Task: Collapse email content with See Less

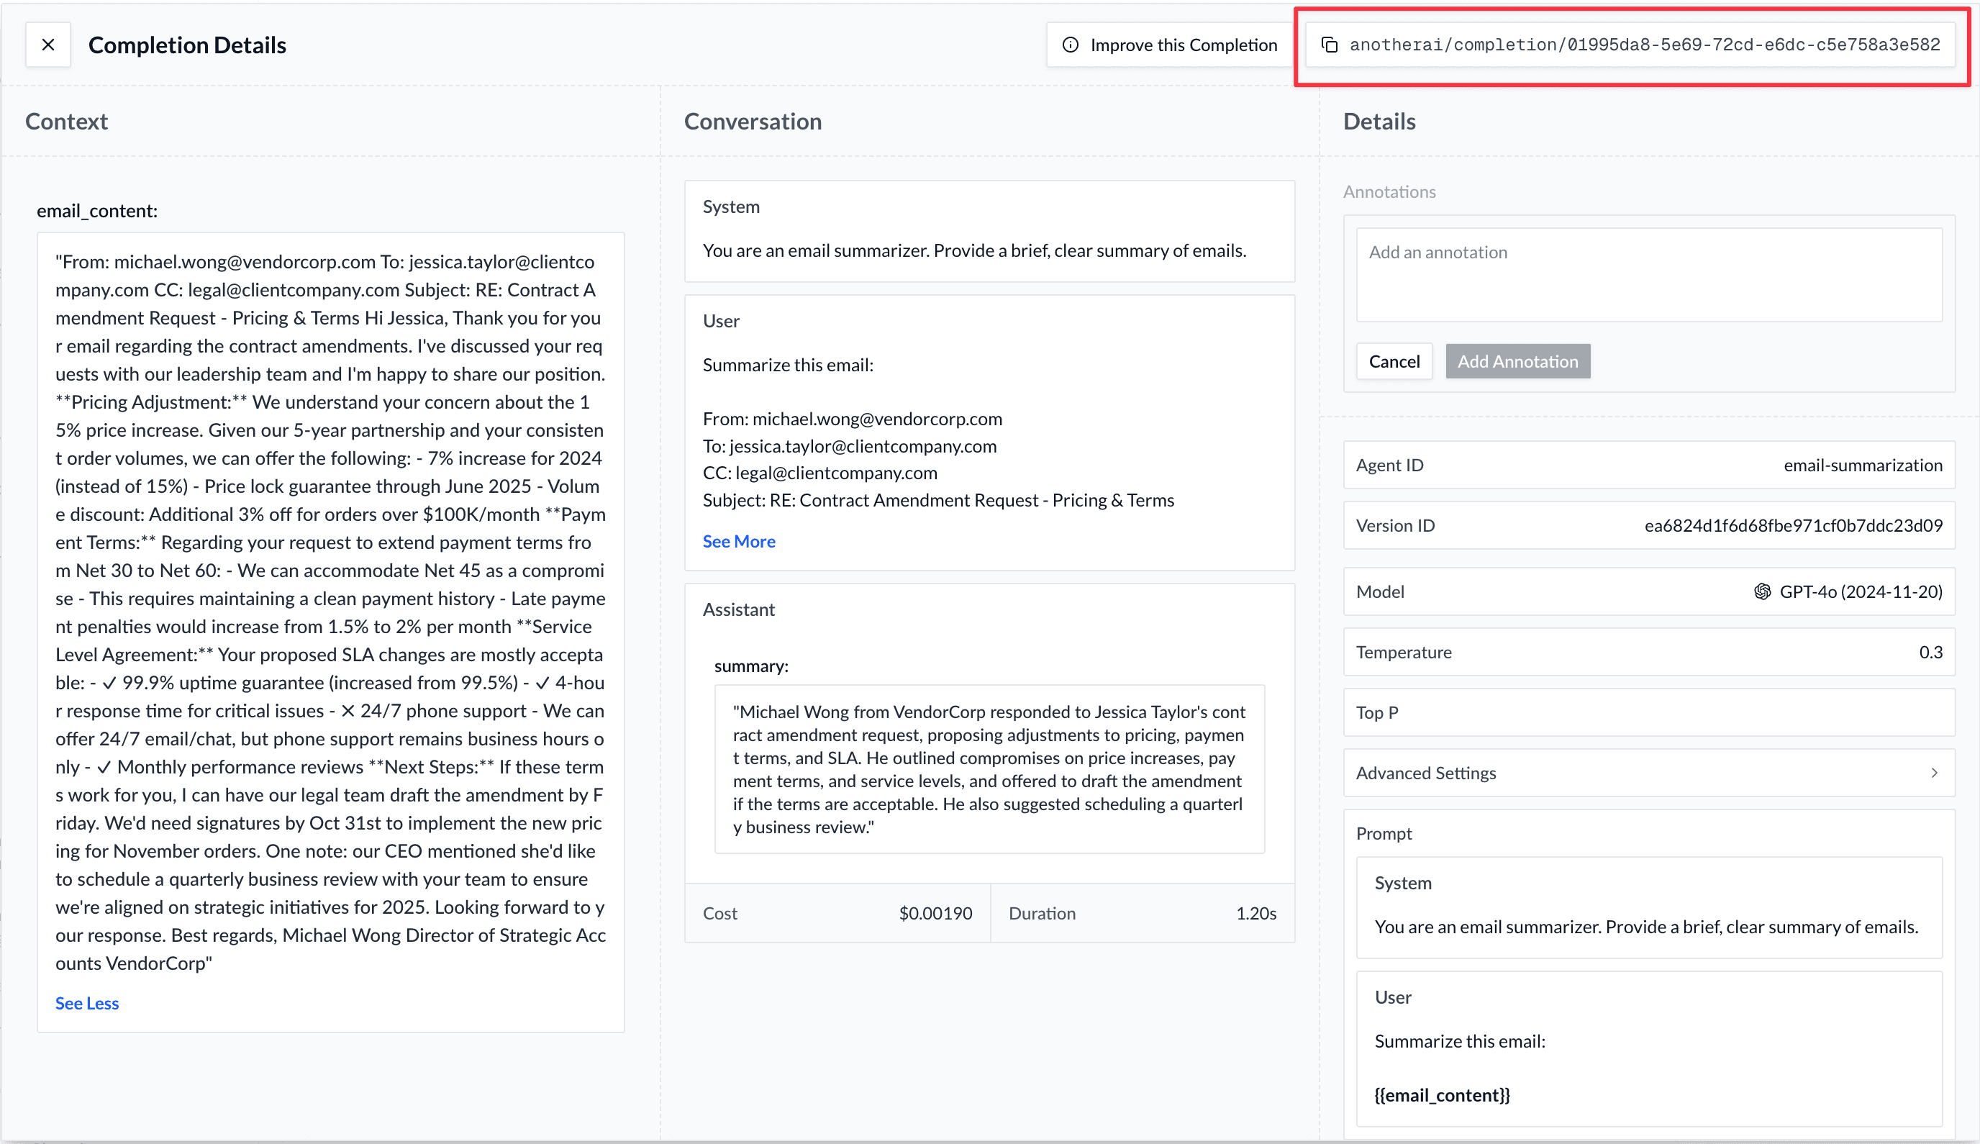Action: click(x=86, y=1004)
